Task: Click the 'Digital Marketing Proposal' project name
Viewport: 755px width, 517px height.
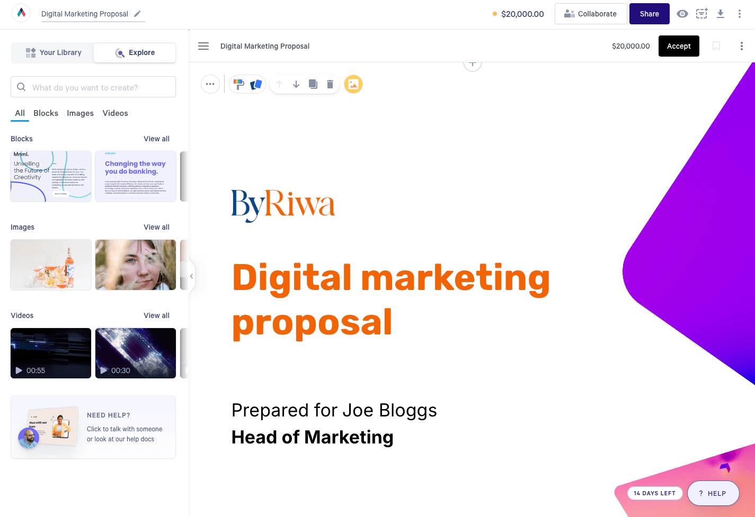Action: (85, 14)
